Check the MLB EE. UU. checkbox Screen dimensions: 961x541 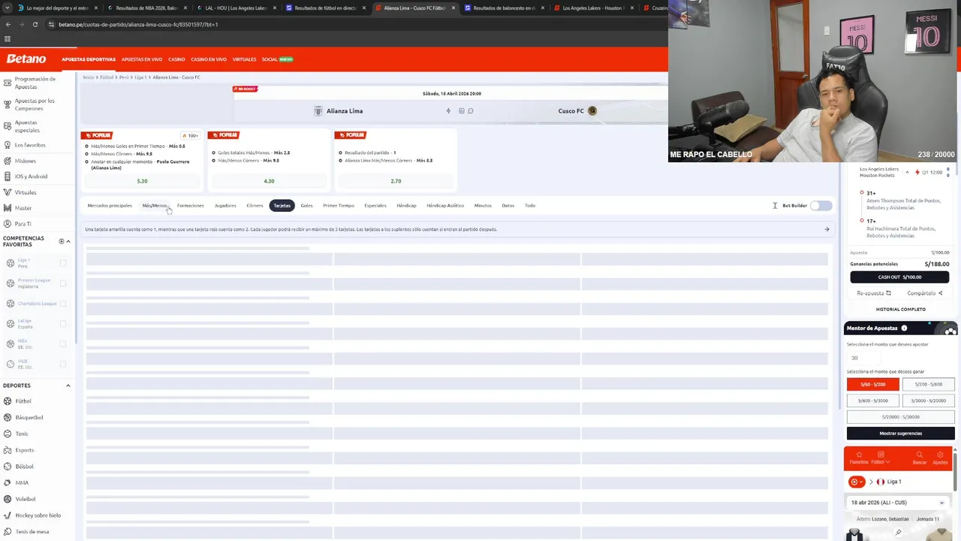click(63, 364)
